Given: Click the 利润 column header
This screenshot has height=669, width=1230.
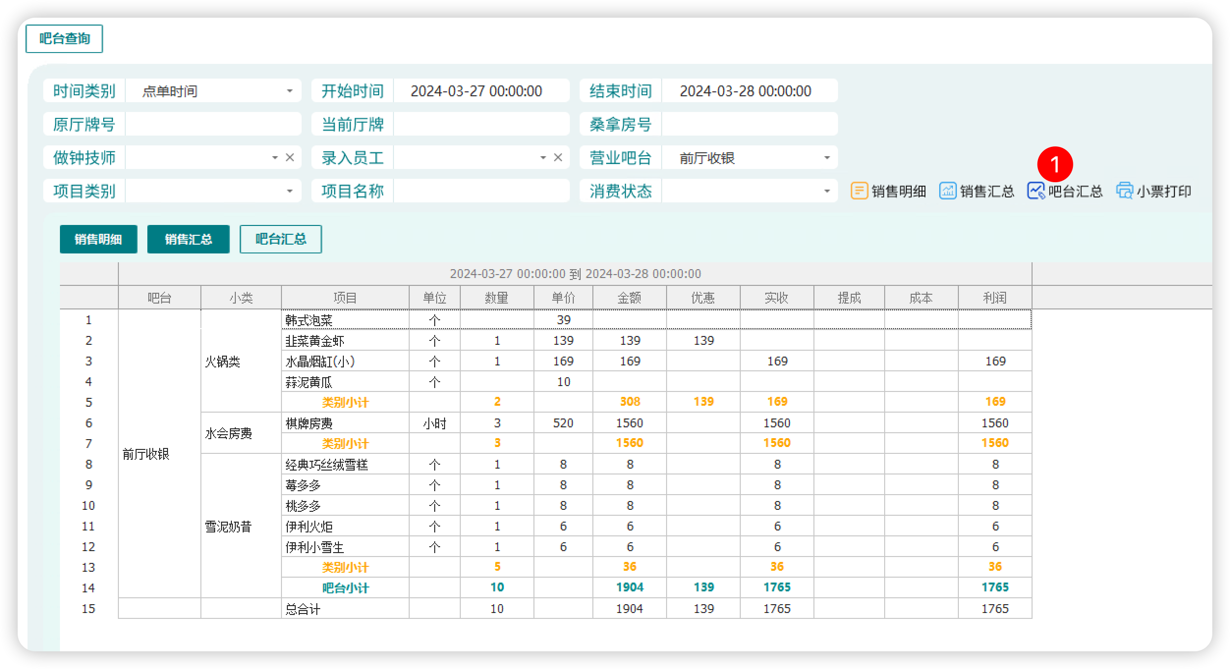Looking at the screenshot, I should [x=995, y=298].
